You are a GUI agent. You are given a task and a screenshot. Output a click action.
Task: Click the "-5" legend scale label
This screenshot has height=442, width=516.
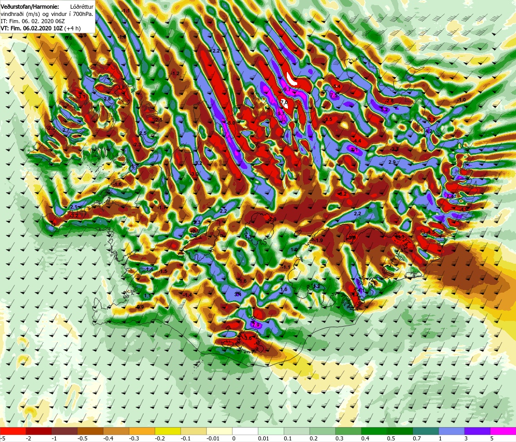pos(3,438)
